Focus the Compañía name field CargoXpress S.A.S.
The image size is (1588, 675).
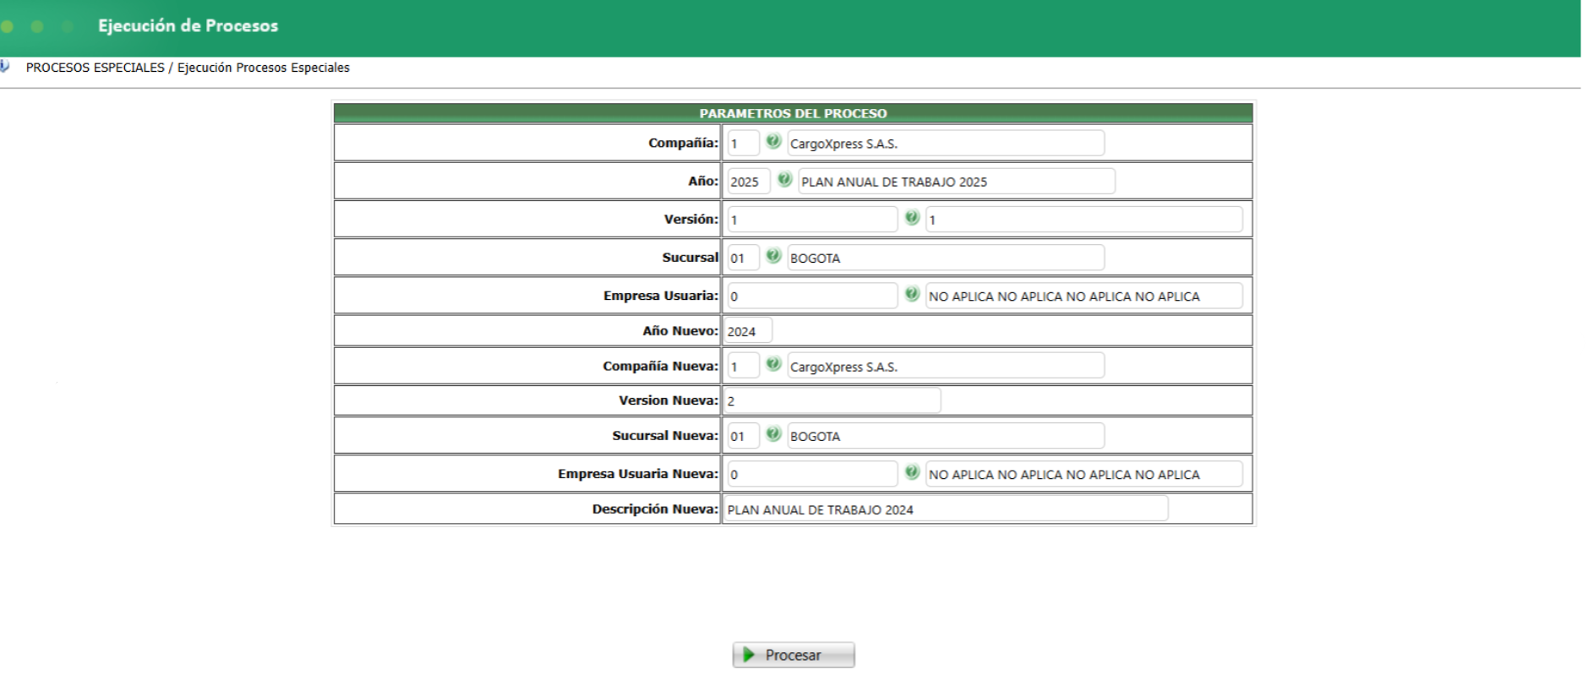(946, 144)
